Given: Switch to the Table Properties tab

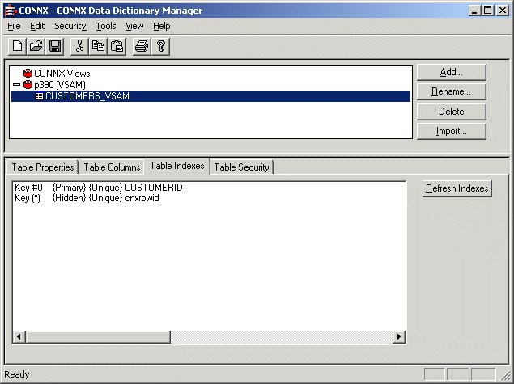Looking at the screenshot, I should pyautogui.click(x=43, y=167).
